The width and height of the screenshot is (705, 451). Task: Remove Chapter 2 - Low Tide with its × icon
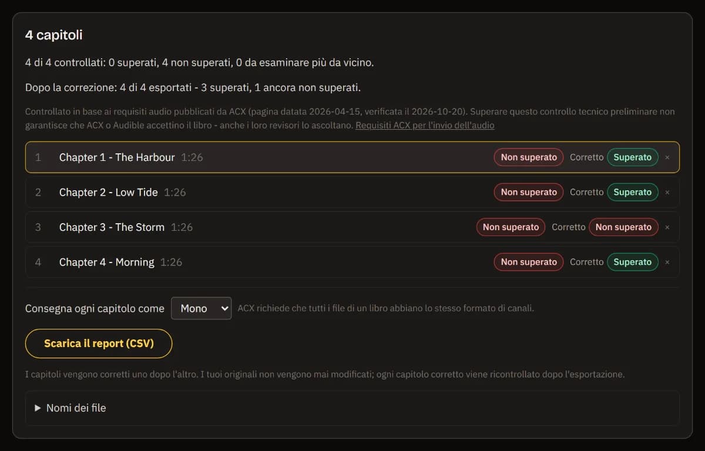[x=667, y=192]
